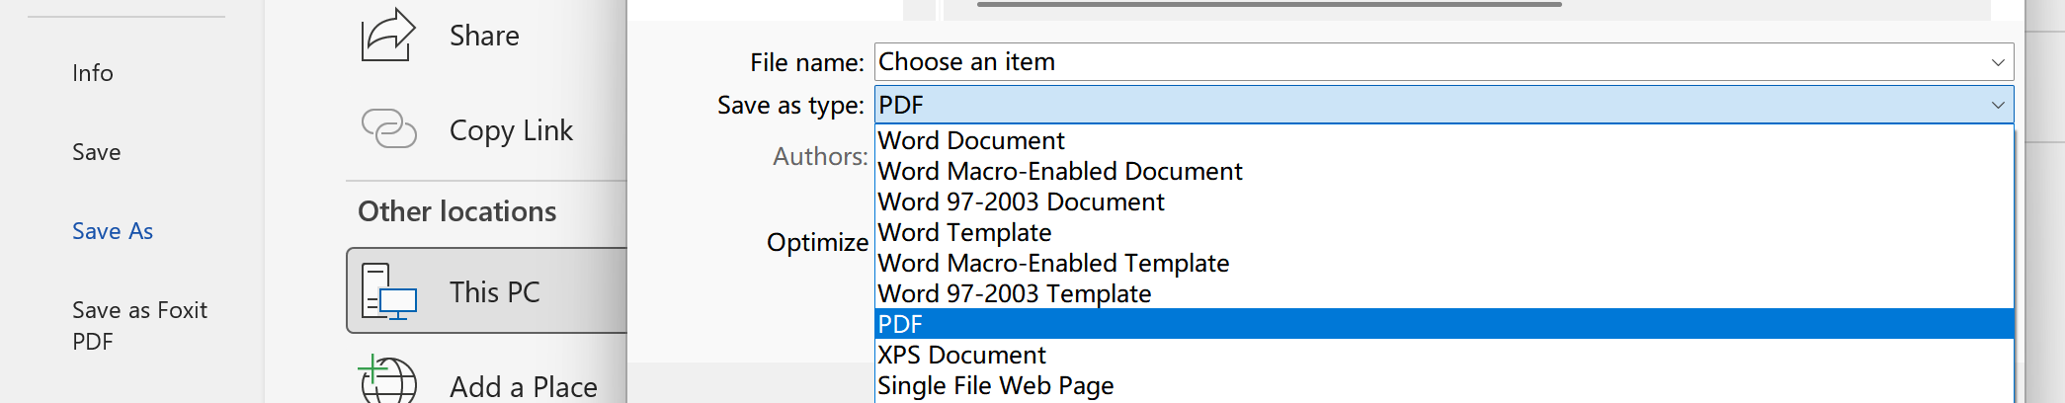Pick Word Document from type list

[1444, 140]
